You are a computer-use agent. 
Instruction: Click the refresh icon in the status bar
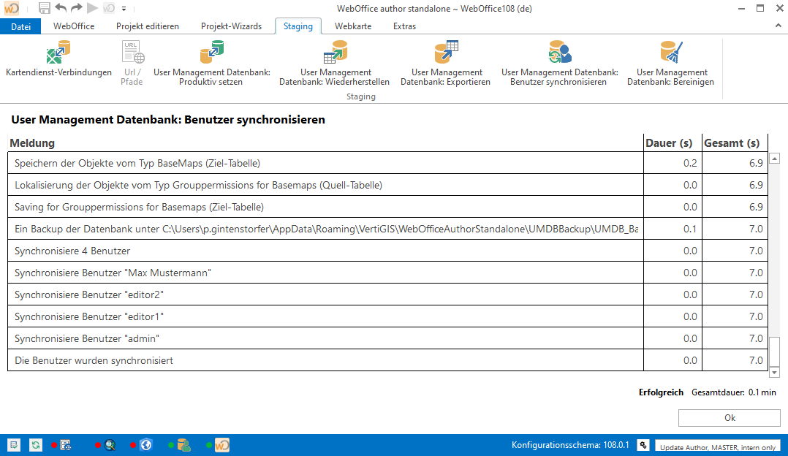click(x=34, y=444)
